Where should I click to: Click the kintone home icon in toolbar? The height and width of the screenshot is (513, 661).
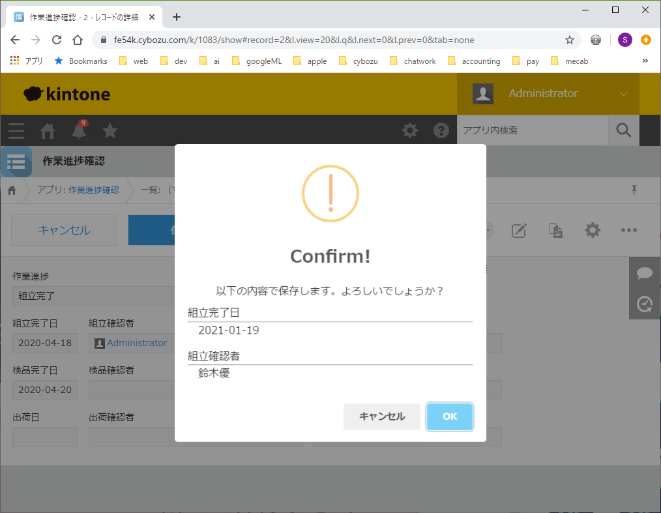tap(48, 131)
